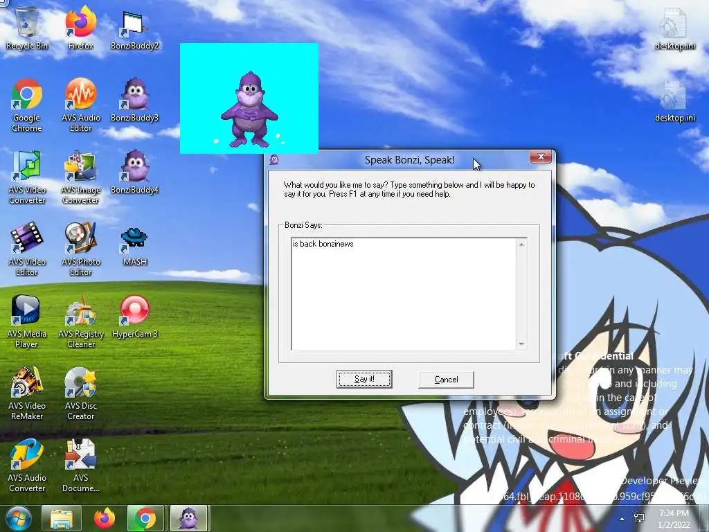Select the Google Chrome desktop icon
Image resolution: width=709 pixels, height=532 pixels.
(27, 105)
